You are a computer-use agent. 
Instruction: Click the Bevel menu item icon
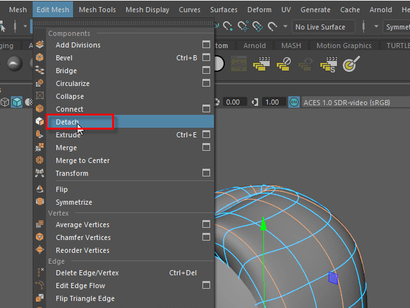click(40, 58)
